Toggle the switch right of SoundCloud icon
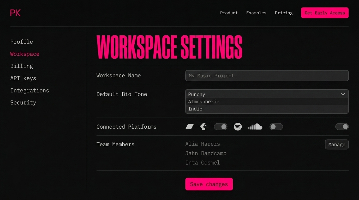Screen dimensions: 359x200 (276, 127)
